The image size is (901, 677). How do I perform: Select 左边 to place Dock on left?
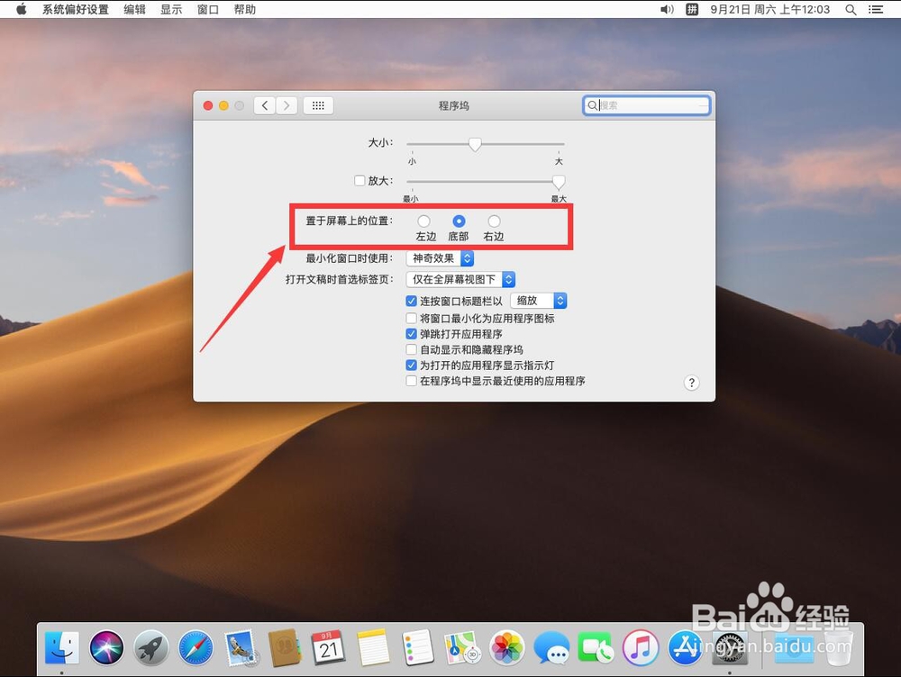[x=424, y=221]
